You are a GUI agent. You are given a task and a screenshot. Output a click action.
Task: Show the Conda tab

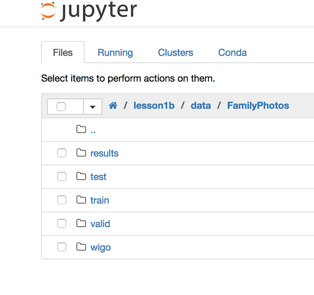pos(232,53)
